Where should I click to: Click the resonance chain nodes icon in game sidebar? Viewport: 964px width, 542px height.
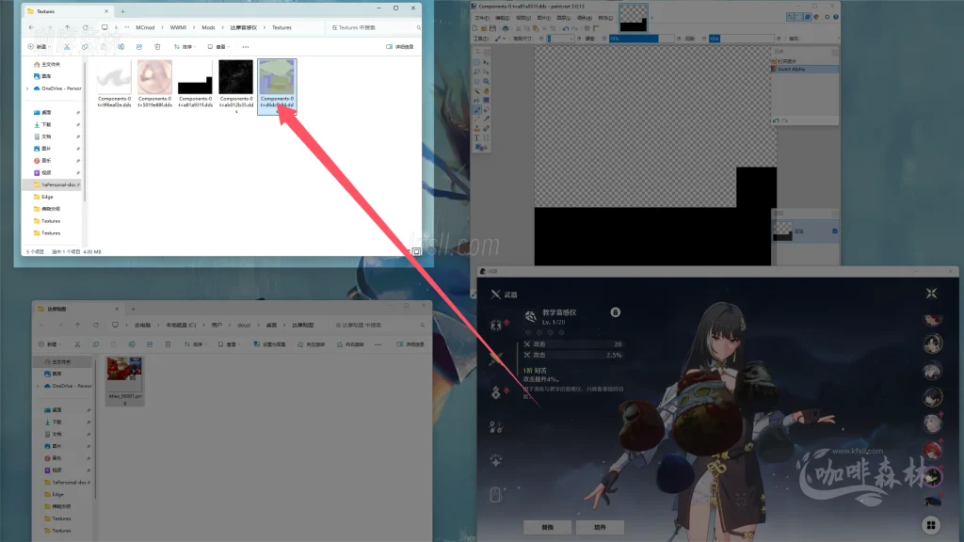(x=496, y=426)
